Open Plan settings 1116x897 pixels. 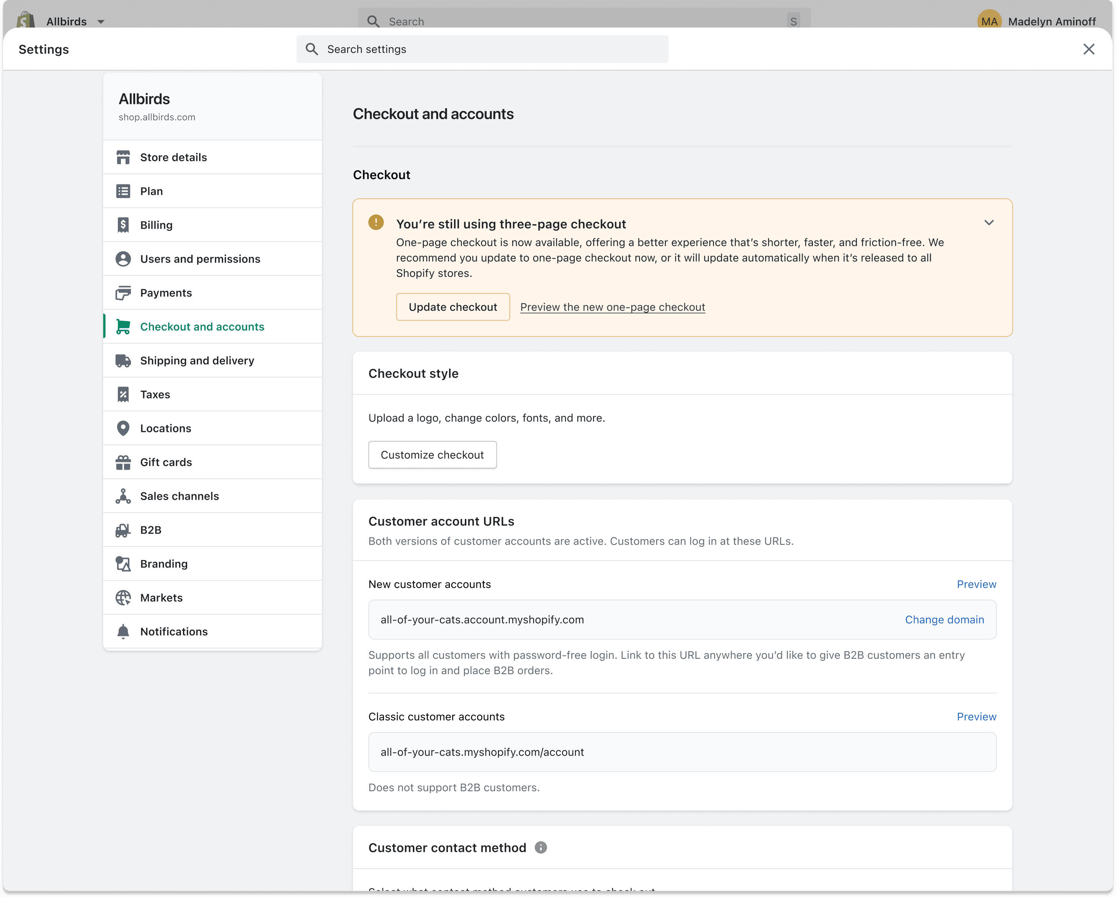[213, 191]
